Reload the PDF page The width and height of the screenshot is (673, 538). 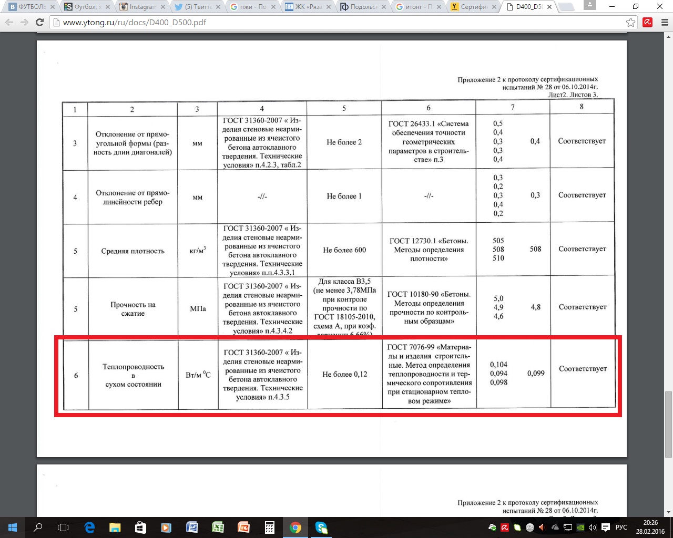click(39, 23)
